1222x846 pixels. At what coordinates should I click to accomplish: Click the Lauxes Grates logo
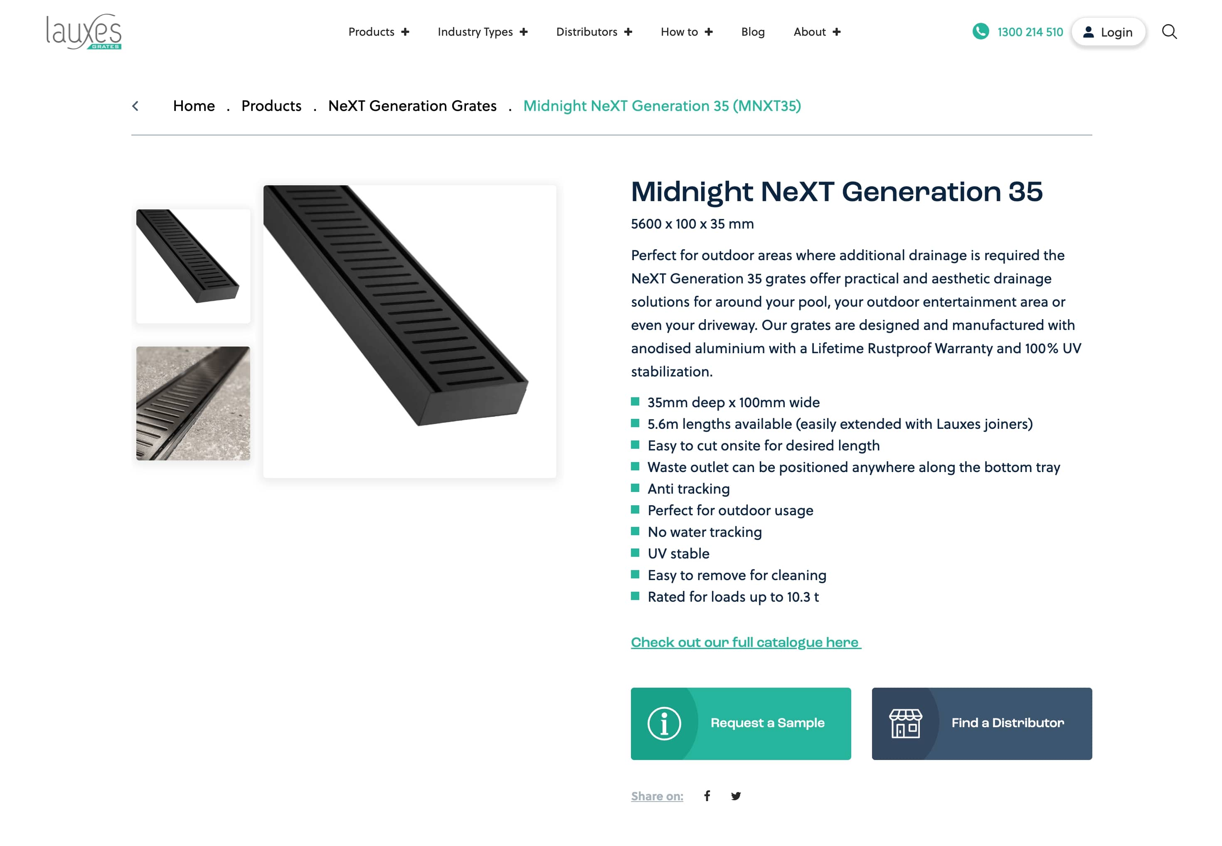(x=84, y=32)
